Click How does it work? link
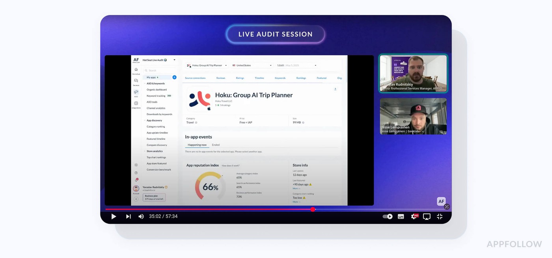Image resolution: width=552 pixels, height=258 pixels. (x=231, y=165)
